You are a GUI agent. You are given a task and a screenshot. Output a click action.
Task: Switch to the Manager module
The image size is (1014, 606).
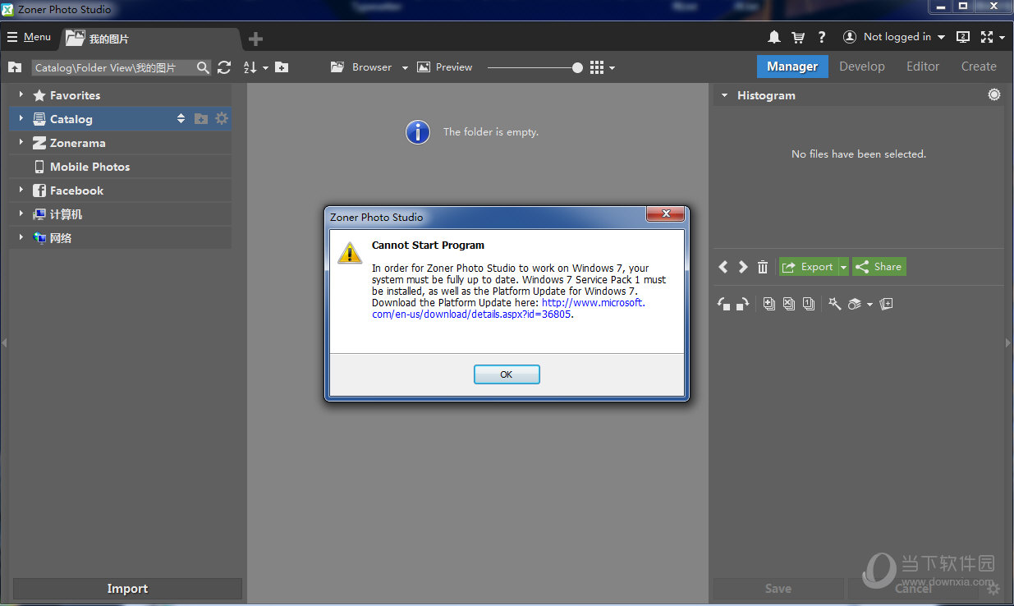coord(792,67)
